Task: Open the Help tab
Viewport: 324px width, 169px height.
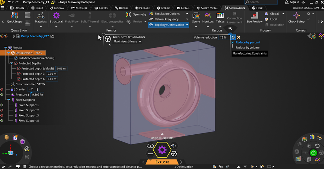Action: tap(257, 8)
